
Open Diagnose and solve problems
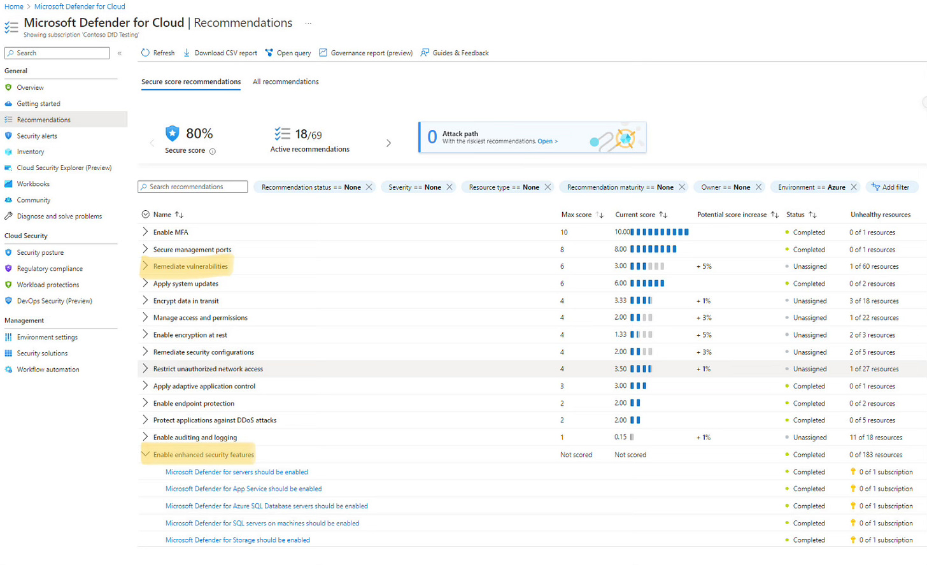(59, 216)
